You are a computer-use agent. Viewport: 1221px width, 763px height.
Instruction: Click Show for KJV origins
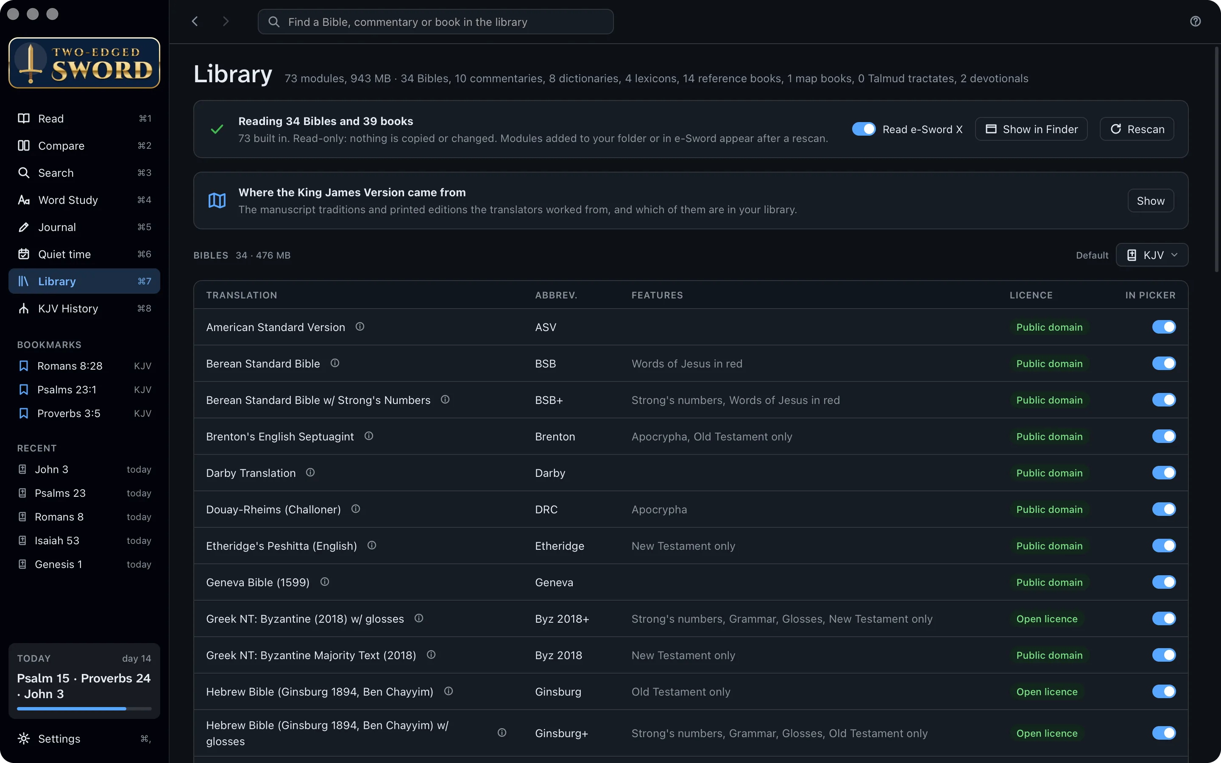pyautogui.click(x=1150, y=201)
